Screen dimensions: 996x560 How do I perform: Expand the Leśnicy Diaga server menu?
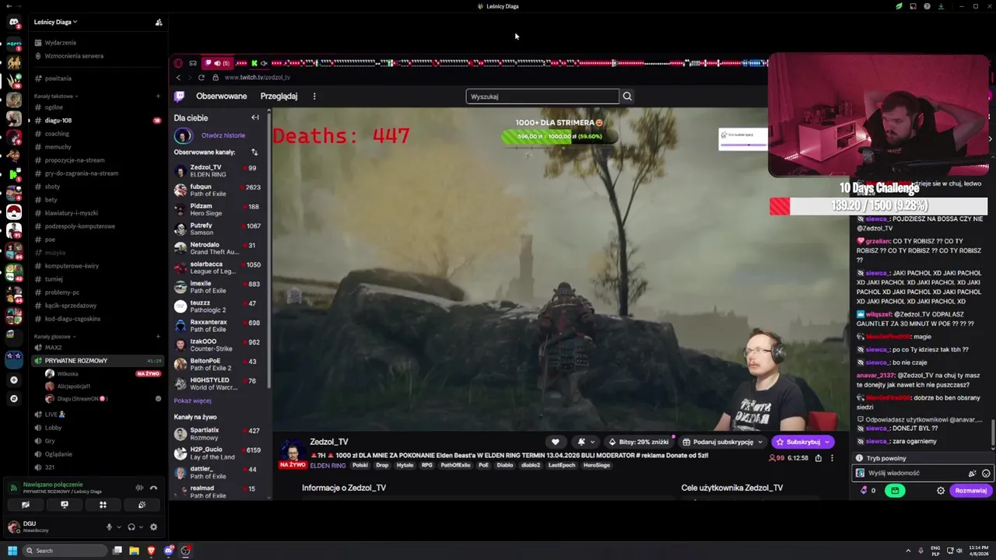(x=56, y=22)
